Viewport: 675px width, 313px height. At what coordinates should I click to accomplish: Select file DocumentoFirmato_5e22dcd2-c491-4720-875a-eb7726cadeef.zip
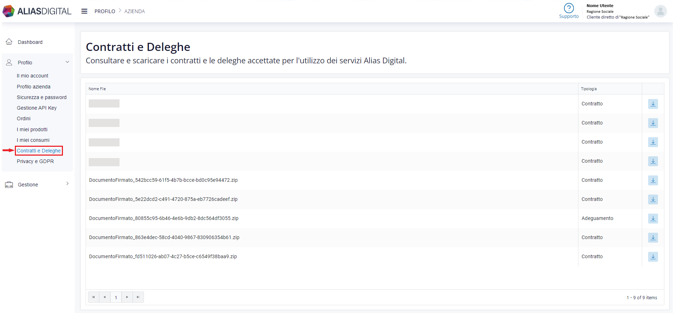(x=163, y=199)
